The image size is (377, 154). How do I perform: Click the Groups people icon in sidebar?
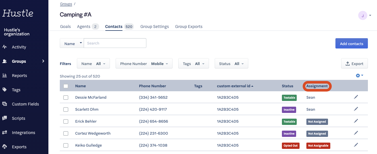(x=5, y=61)
